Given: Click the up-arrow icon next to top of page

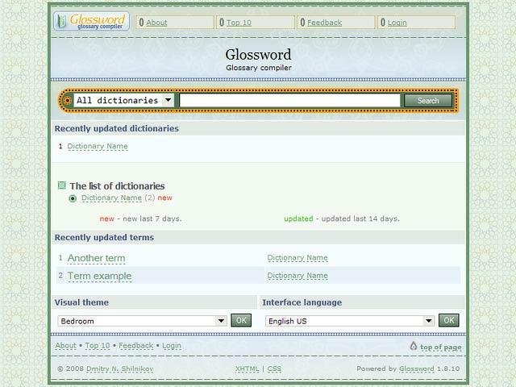Looking at the screenshot, I should coord(414,346).
